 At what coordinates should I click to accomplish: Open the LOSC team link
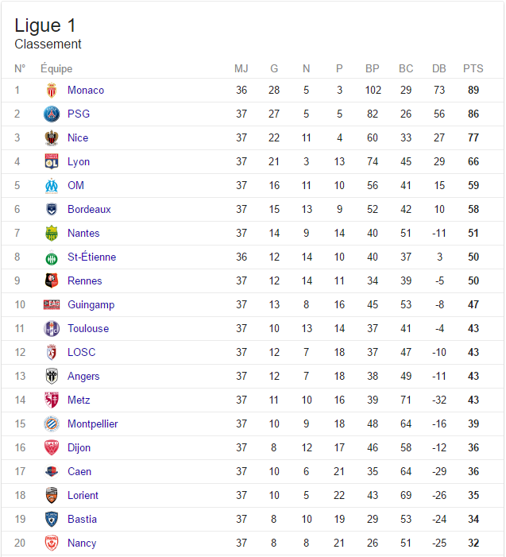(x=81, y=352)
